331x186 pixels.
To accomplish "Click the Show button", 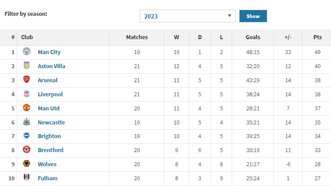I will coord(253,16).
